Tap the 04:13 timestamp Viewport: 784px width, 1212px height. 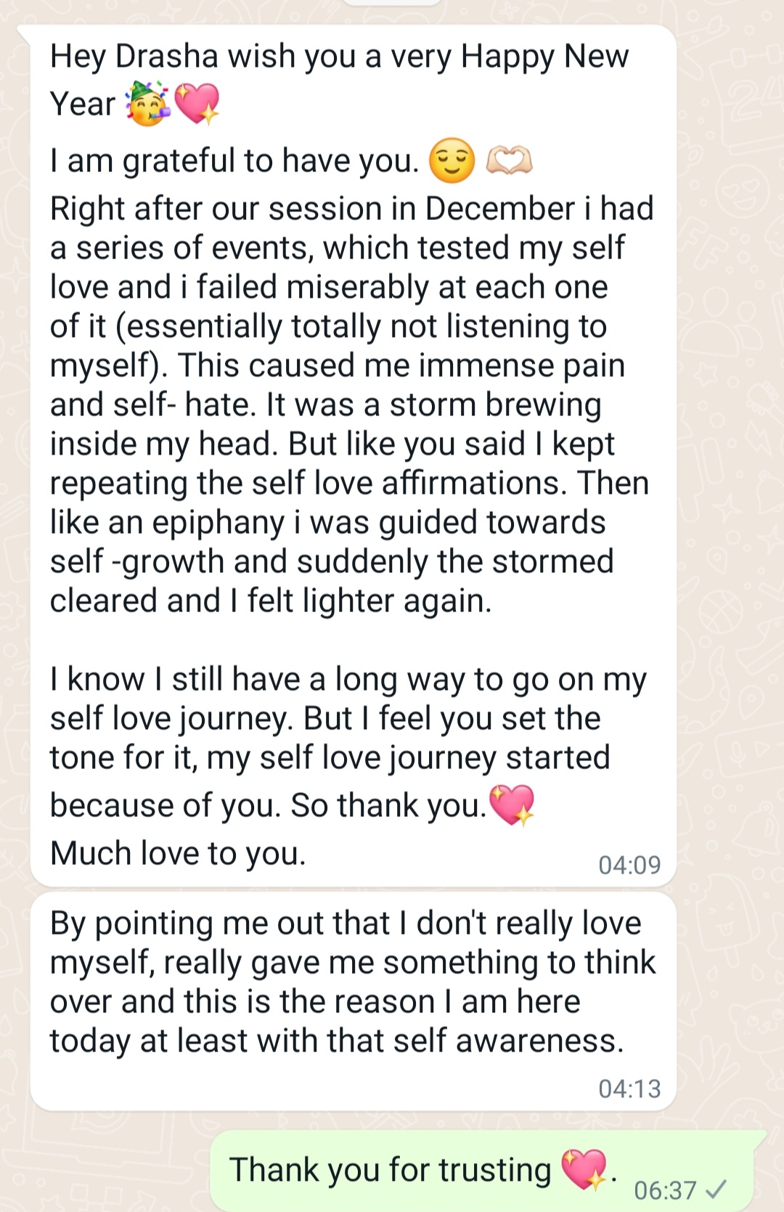[629, 1089]
